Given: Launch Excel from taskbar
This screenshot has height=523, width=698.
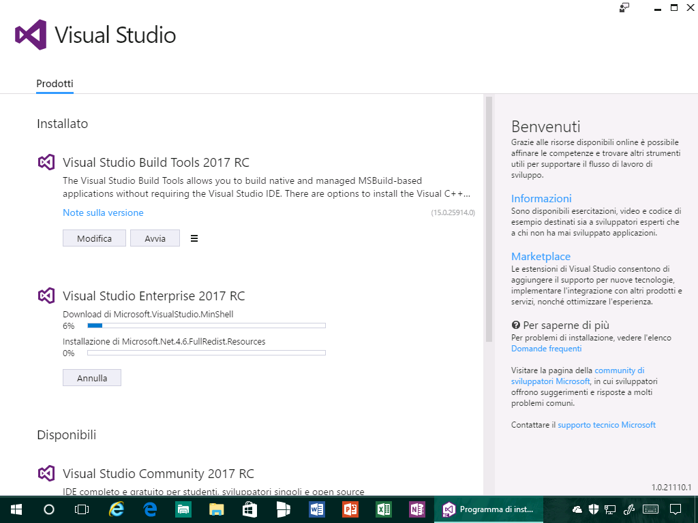Looking at the screenshot, I should [x=384, y=509].
